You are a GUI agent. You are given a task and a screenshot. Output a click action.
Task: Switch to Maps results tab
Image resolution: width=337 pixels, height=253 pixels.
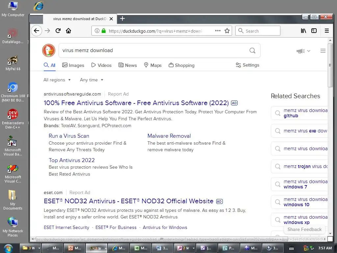tap(153, 65)
